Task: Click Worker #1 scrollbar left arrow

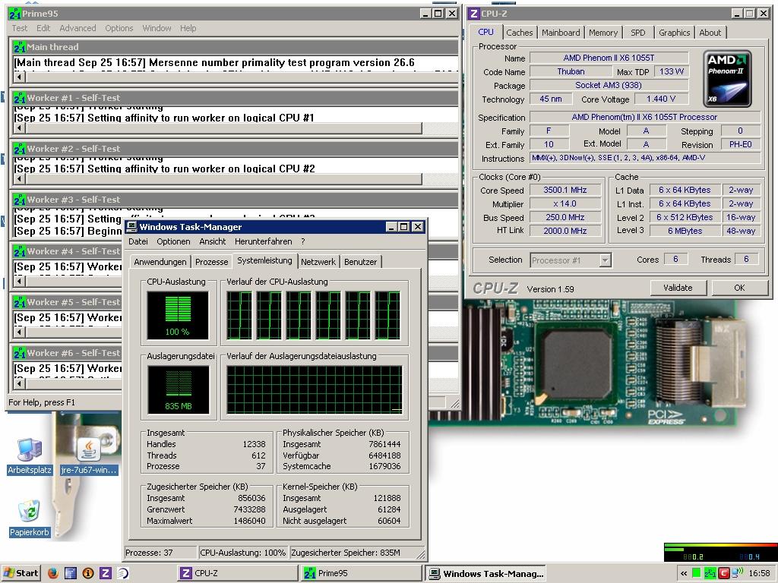Action: [x=19, y=128]
